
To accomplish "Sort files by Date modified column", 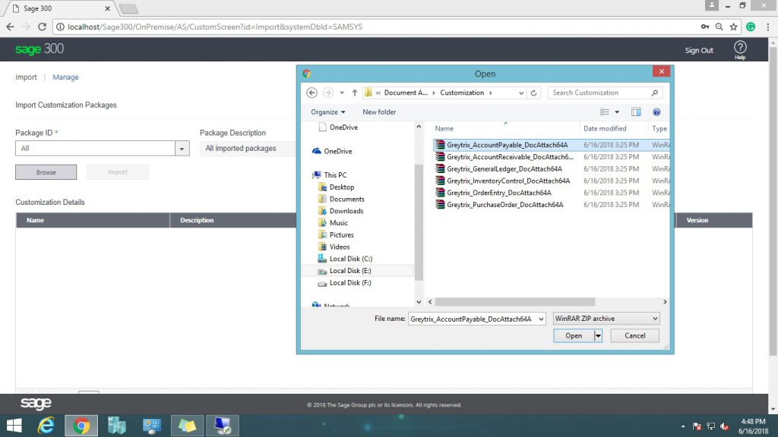I will coord(604,128).
